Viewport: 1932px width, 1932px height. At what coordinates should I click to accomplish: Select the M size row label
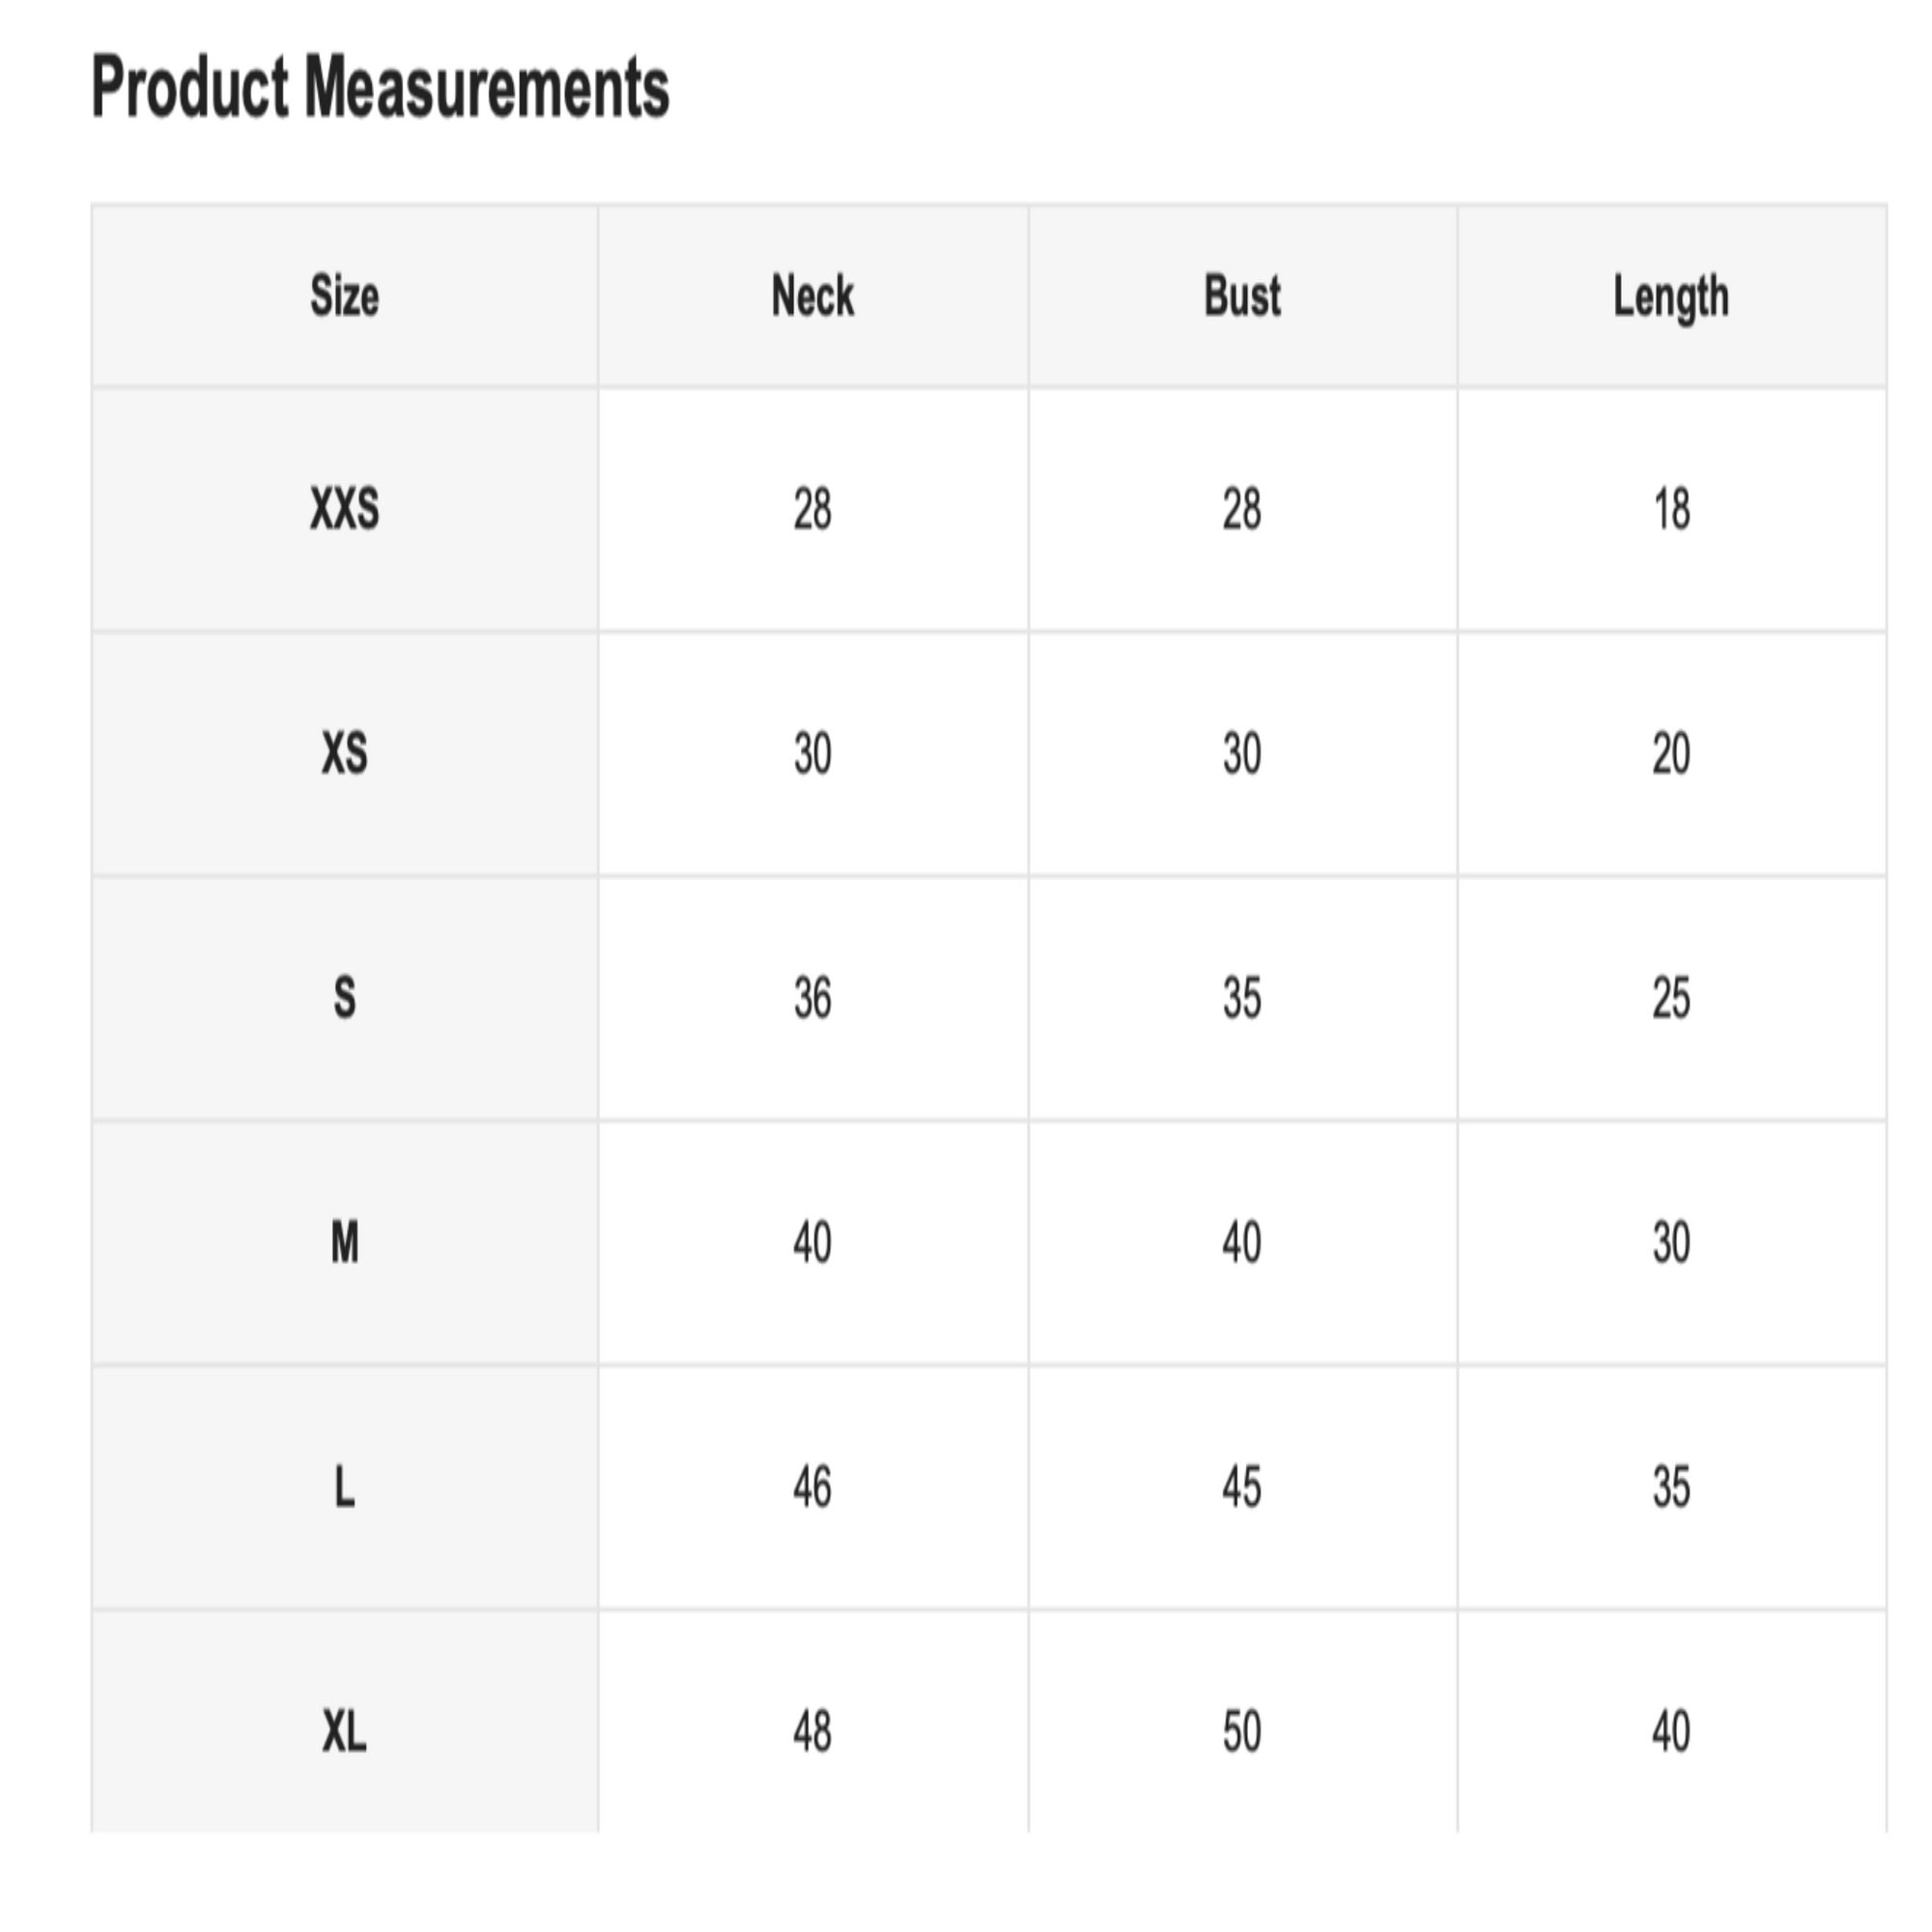click(344, 1243)
